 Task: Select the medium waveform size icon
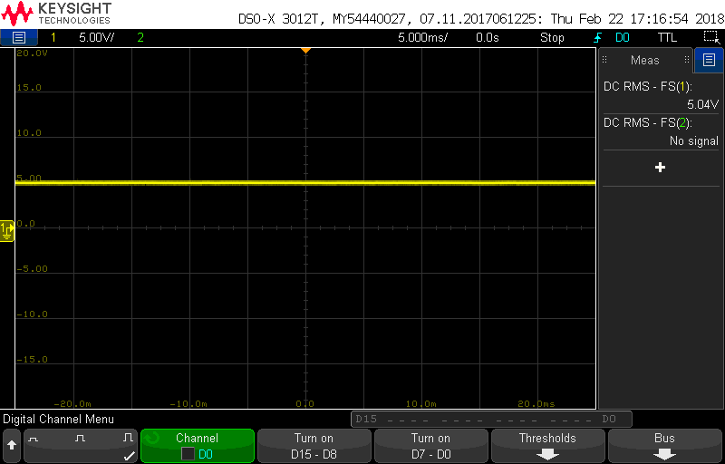pyautogui.click(x=82, y=437)
